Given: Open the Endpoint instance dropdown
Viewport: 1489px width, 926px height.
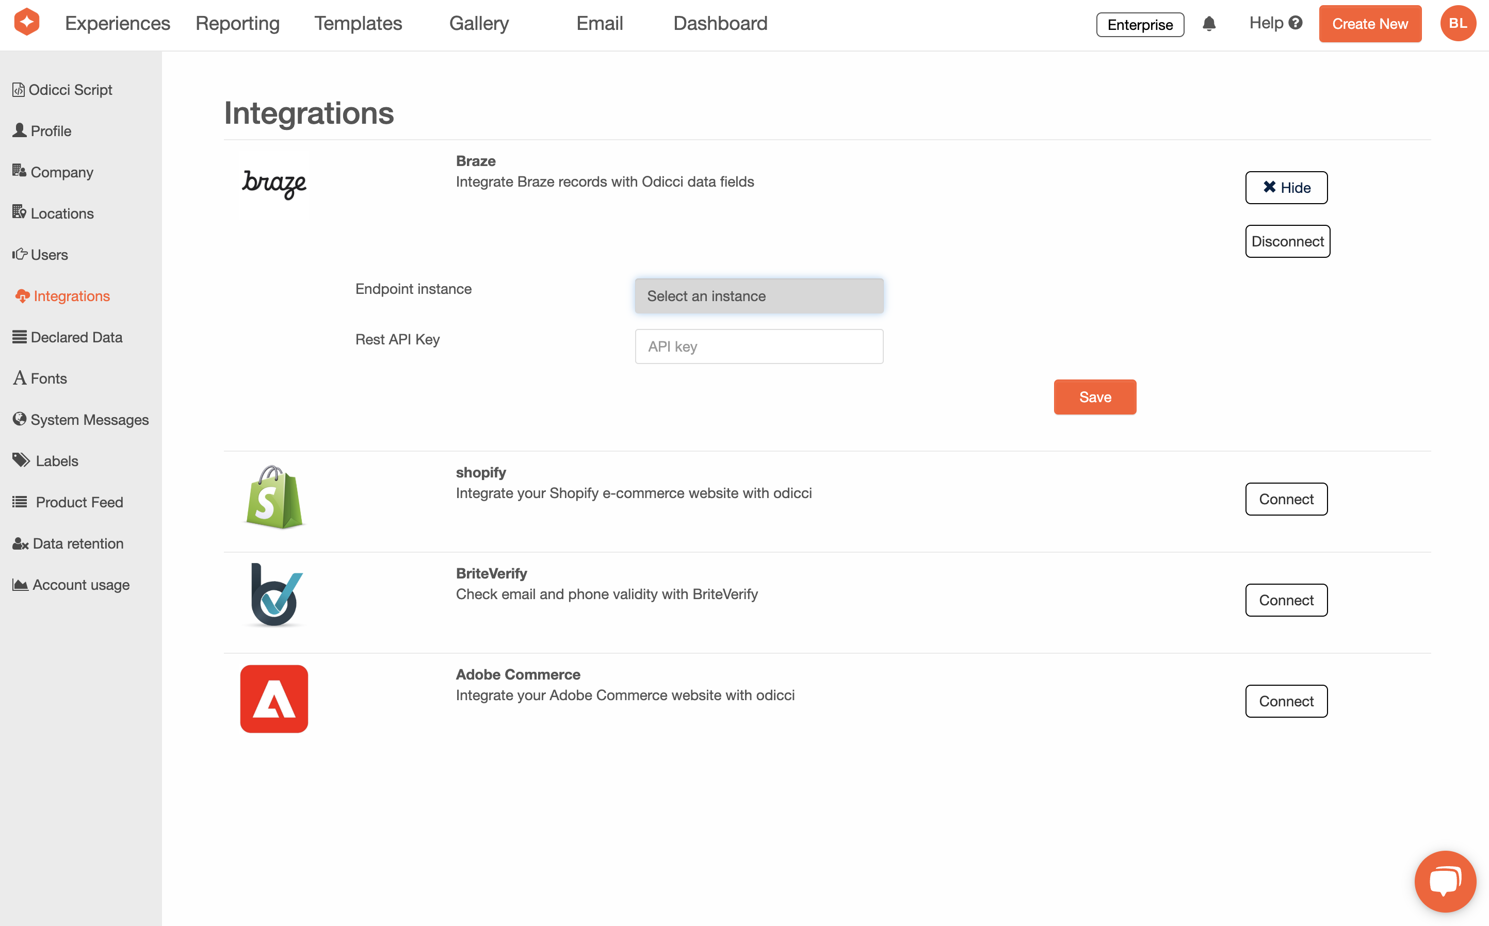Looking at the screenshot, I should pyautogui.click(x=758, y=296).
